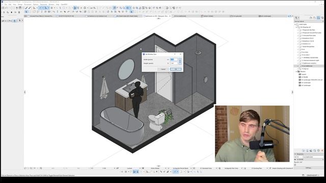
Task: Select 6 Section A-A layout
Action: pyautogui.click(x=306, y=44)
